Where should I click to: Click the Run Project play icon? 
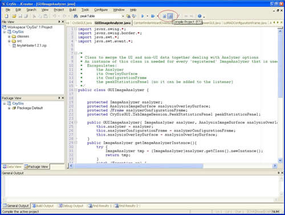[x=142, y=16]
